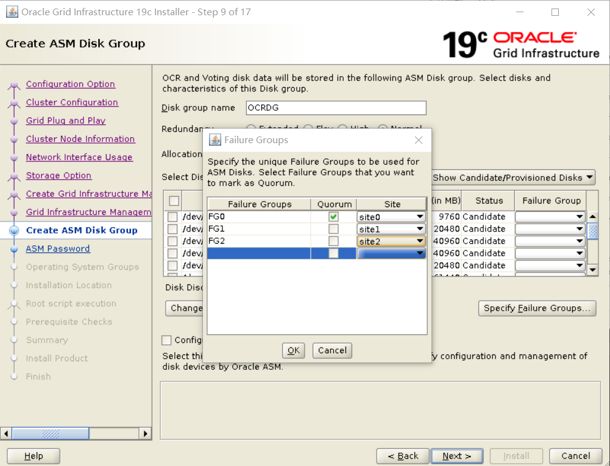
Task: Toggle Quorum checkbox in the highlighted empty row
Action: pyautogui.click(x=333, y=253)
